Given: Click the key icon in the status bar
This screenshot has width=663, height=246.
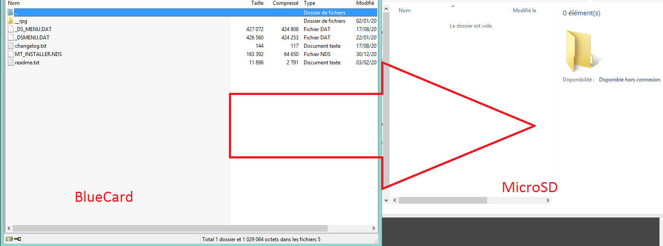Looking at the screenshot, I should [18, 239].
